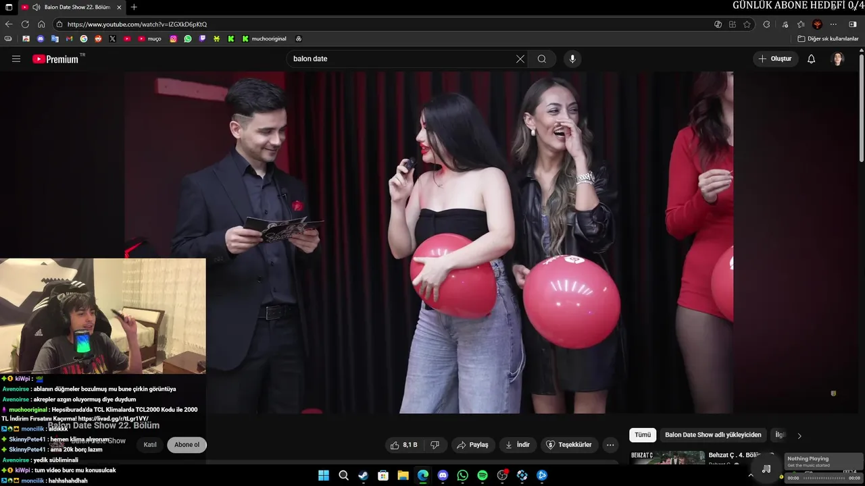Open Discord from the taskbar
The image size is (865, 486).
click(x=443, y=475)
